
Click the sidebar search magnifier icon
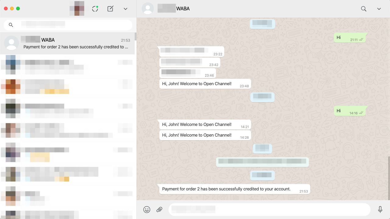(x=11, y=25)
